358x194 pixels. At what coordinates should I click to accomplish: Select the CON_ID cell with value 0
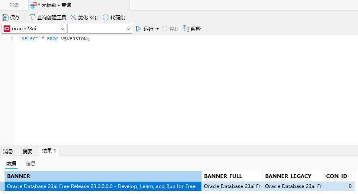pos(339,186)
